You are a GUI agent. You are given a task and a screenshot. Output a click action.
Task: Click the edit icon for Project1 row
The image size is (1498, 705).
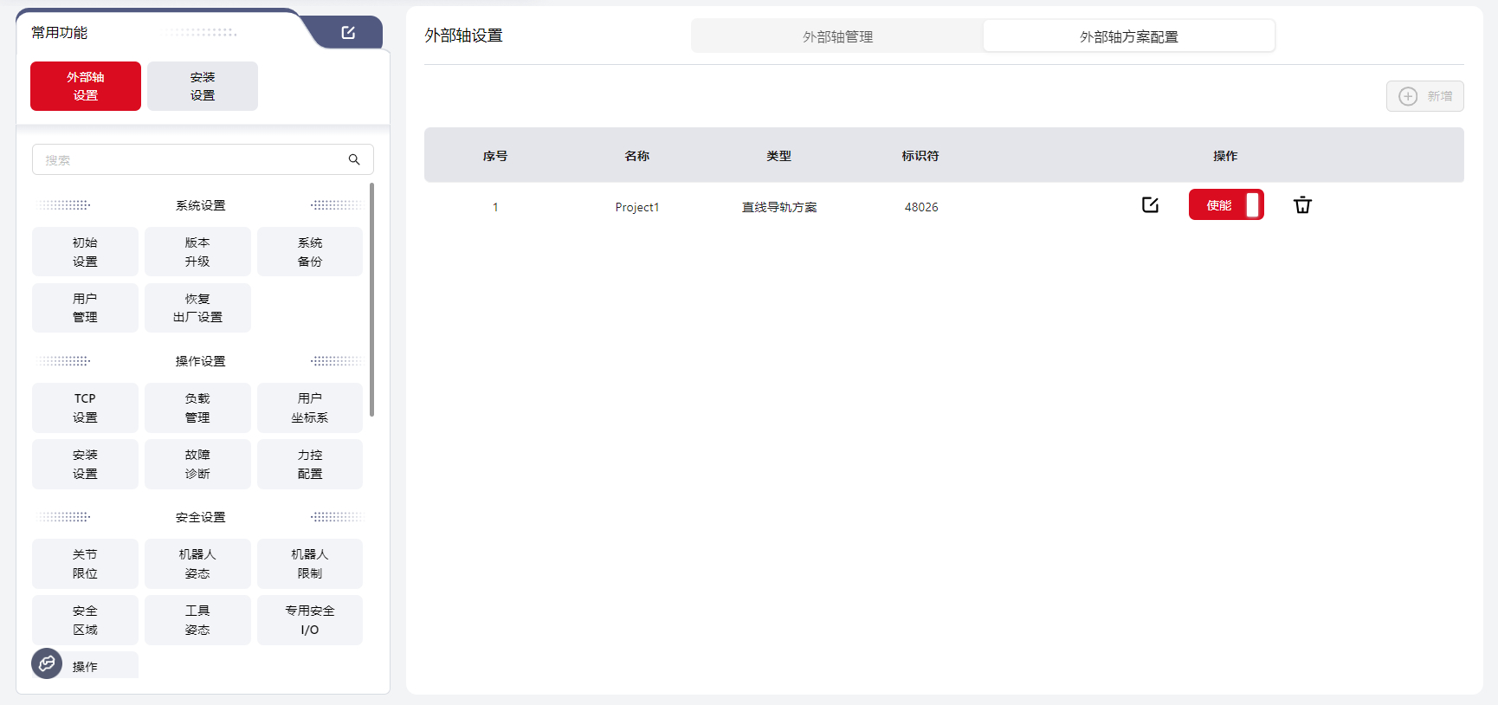1150,205
